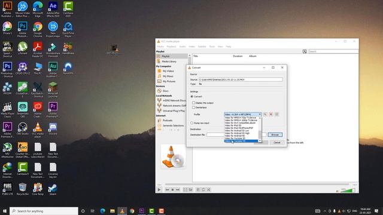This screenshot has width=383, height=215.
Task: Adjust the VLC volume slider
Action: point(347,190)
